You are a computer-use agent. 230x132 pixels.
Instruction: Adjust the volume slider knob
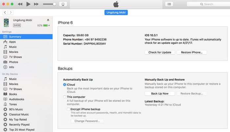point(55,4)
